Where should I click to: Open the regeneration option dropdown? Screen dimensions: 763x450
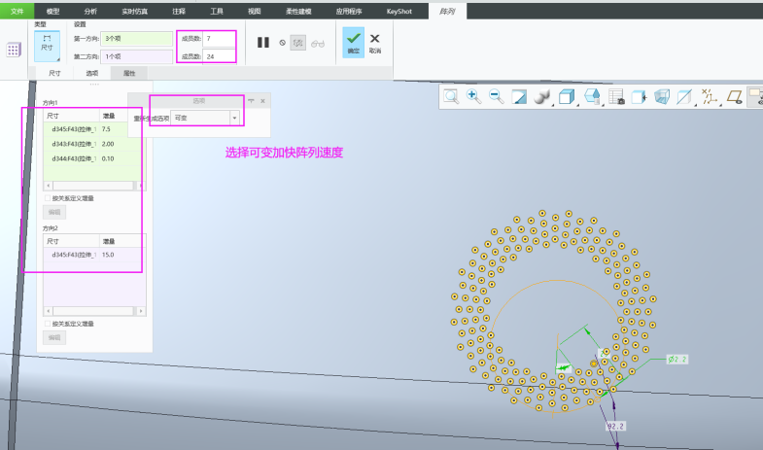pyautogui.click(x=234, y=118)
